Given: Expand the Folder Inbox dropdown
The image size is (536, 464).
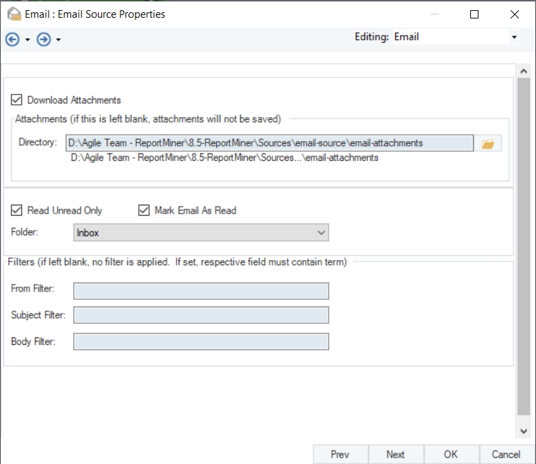Looking at the screenshot, I should point(322,233).
